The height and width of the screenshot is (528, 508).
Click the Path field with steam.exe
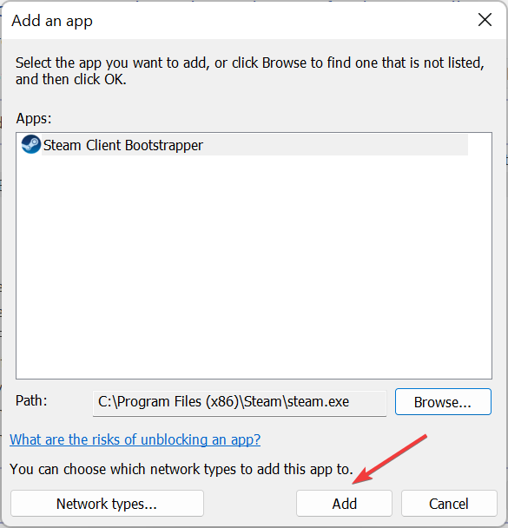point(240,403)
